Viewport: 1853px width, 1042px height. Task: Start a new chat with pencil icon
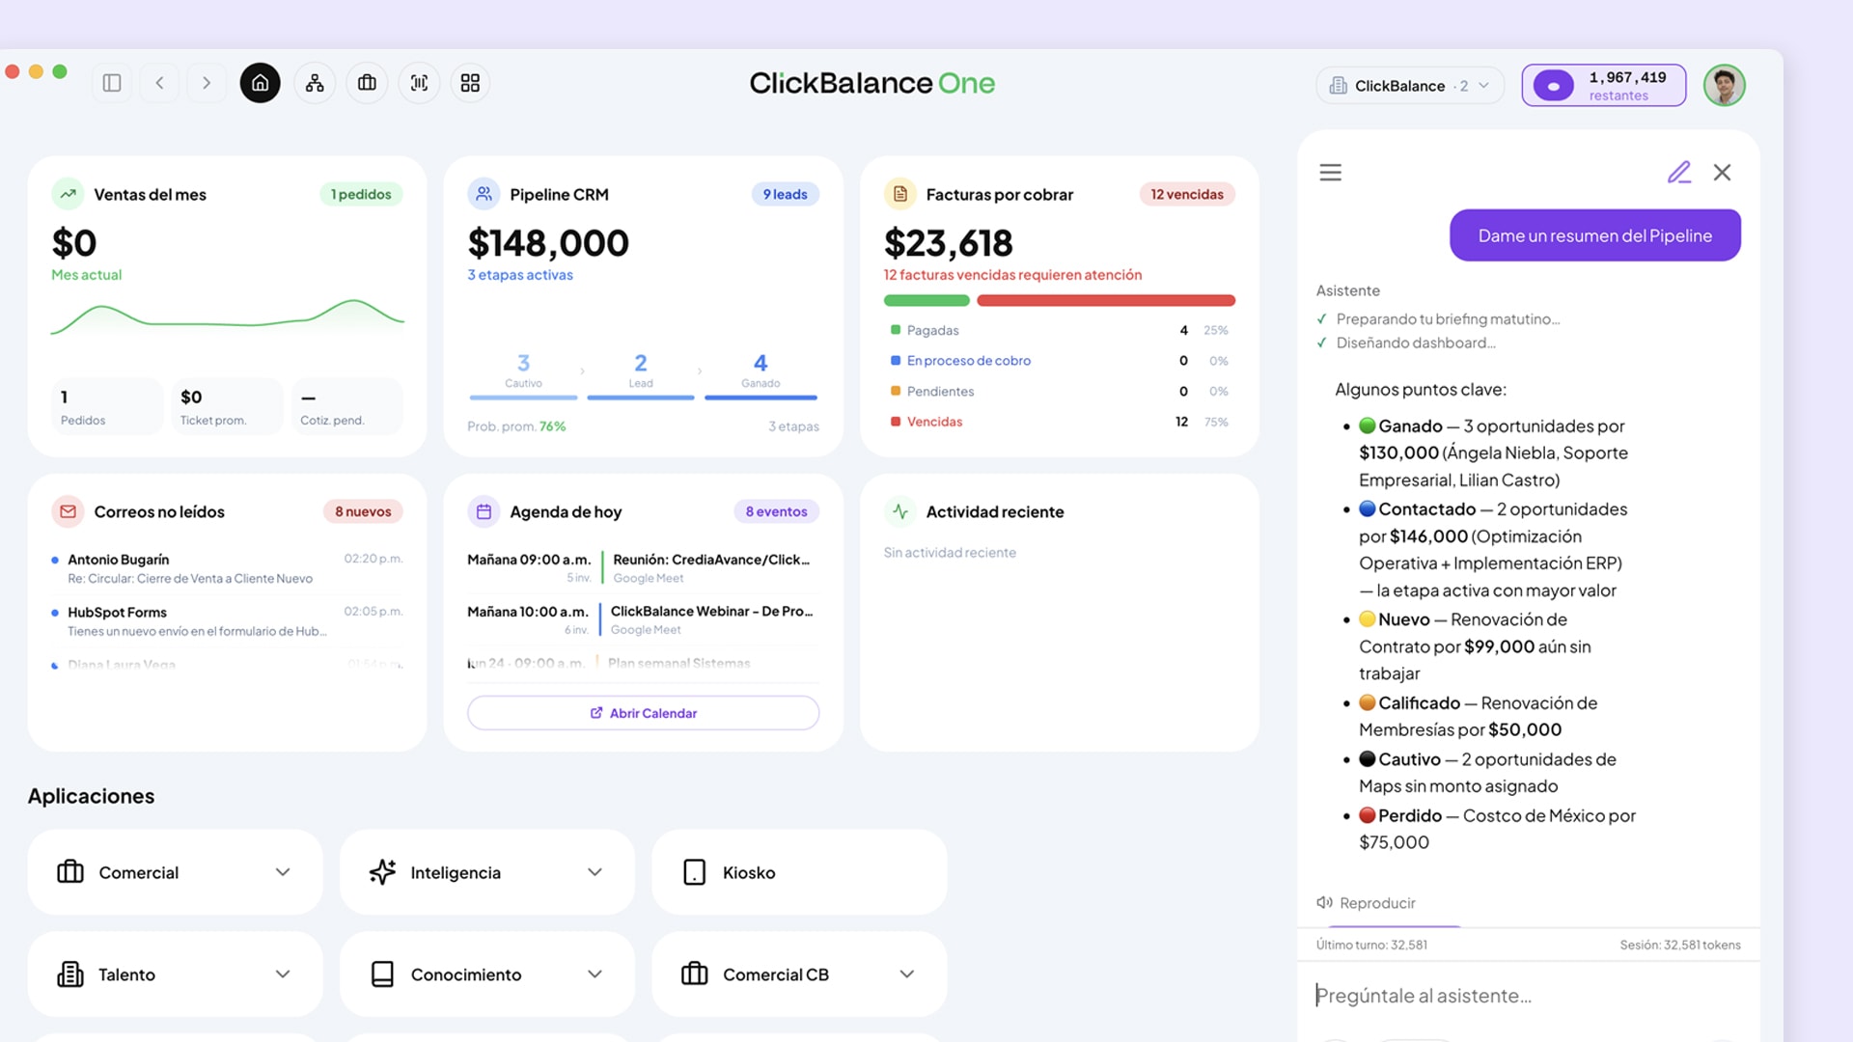(1679, 173)
